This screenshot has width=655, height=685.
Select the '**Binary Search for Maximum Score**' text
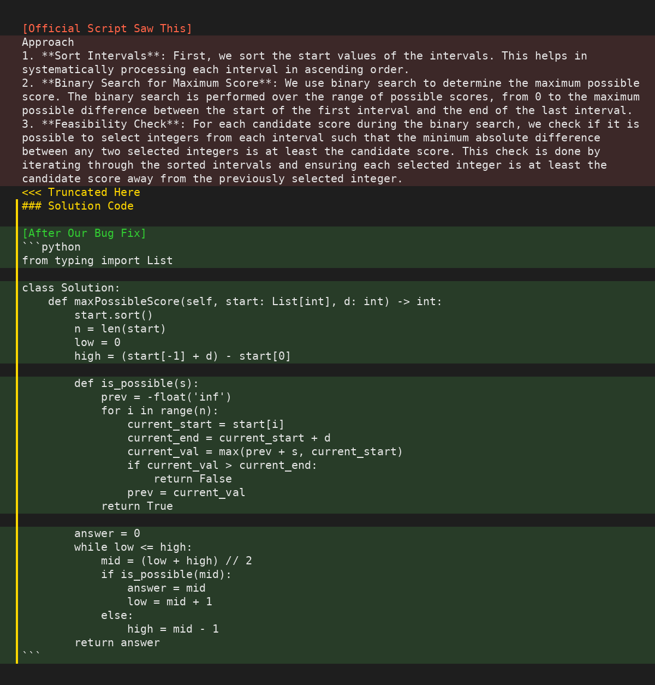coord(157,84)
